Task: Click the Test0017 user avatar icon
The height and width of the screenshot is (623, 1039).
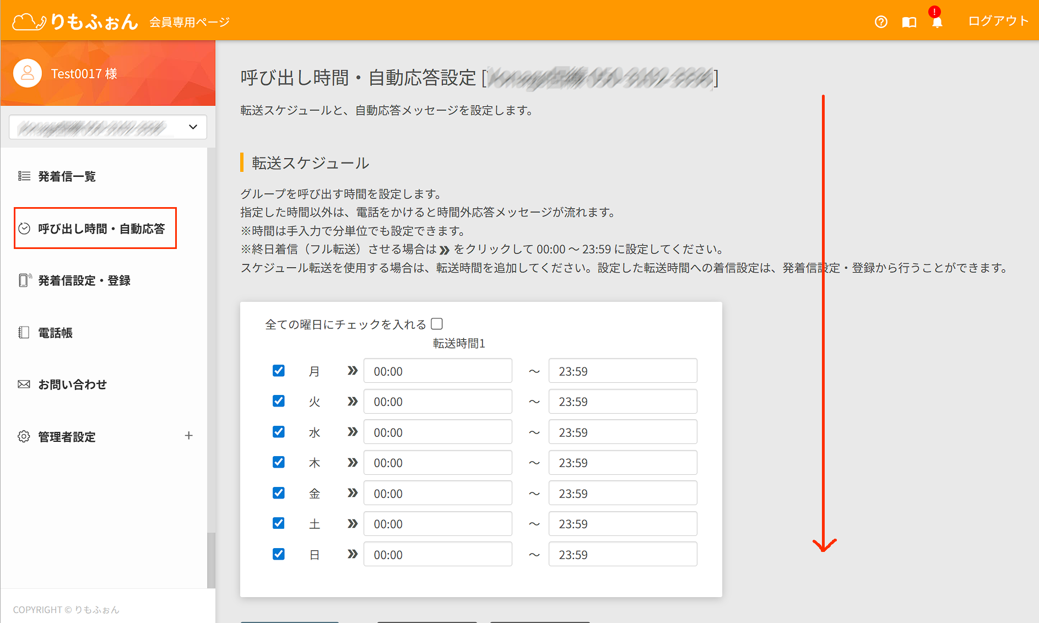Action: (27, 73)
